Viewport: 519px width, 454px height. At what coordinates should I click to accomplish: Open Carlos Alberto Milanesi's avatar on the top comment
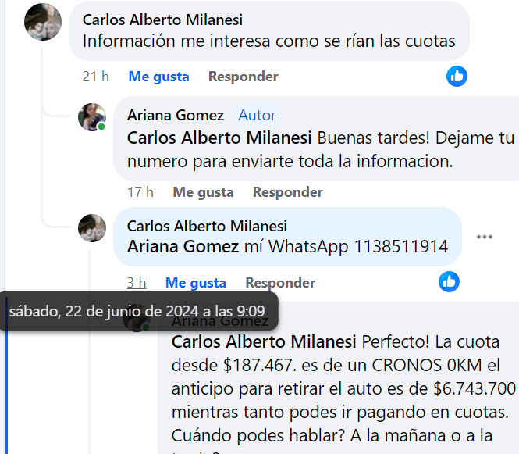[x=43, y=22]
